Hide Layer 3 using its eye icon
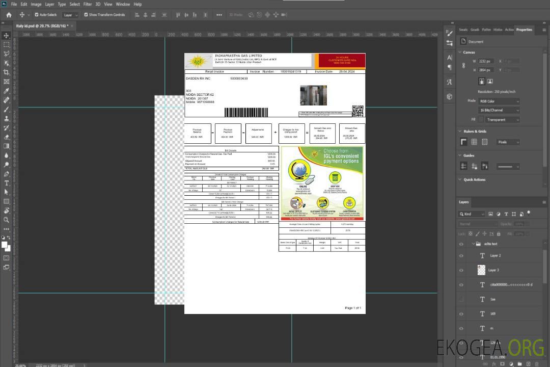 tap(461, 270)
